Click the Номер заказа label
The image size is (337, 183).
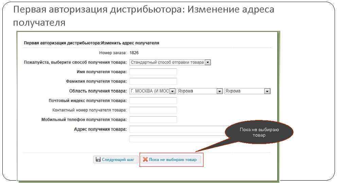tap(113, 53)
